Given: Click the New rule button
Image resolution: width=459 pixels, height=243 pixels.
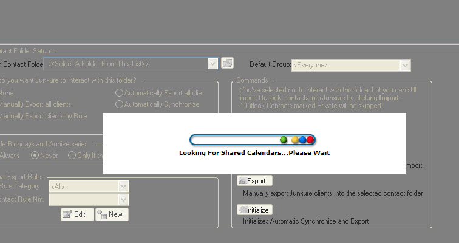Looking at the screenshot, I should (x=112, y=214).
